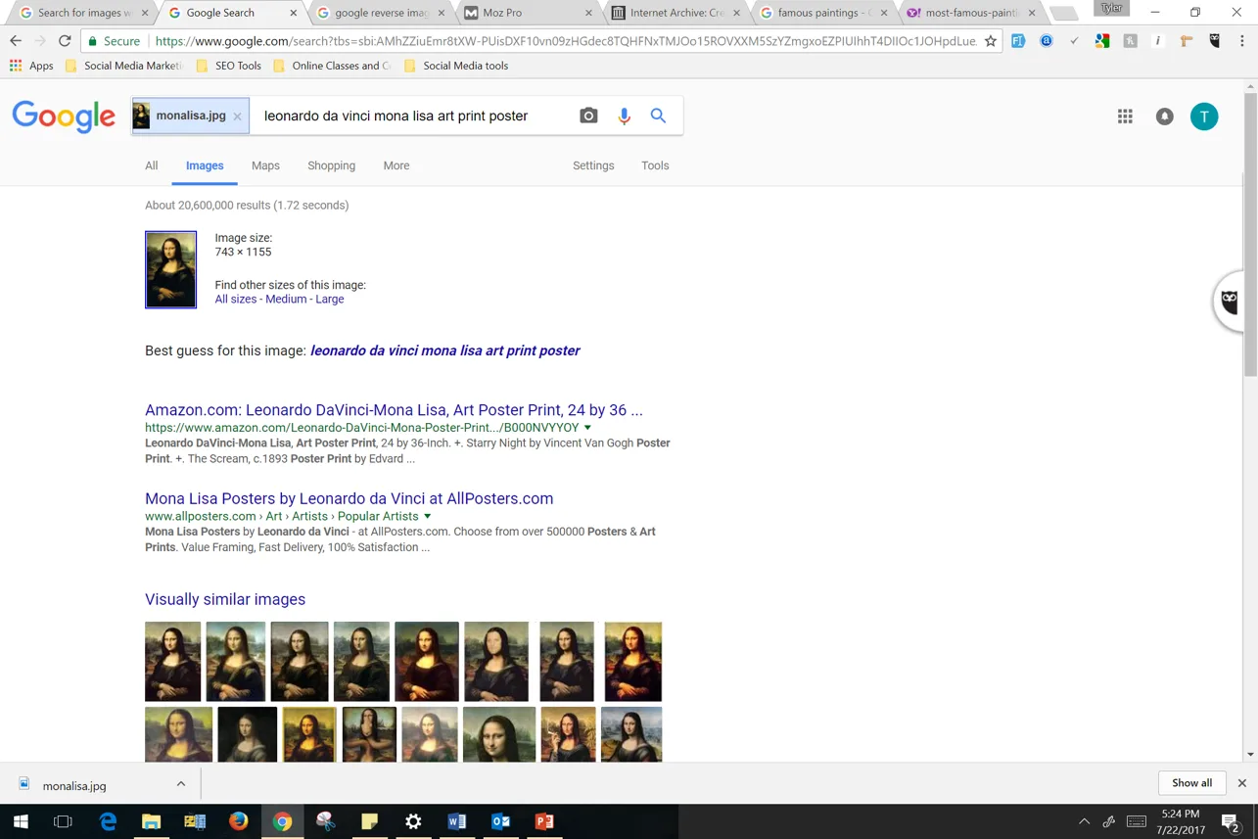
Task: Open the dropdown arrow beside the Amazon result URL
Action: pos(587,427)
